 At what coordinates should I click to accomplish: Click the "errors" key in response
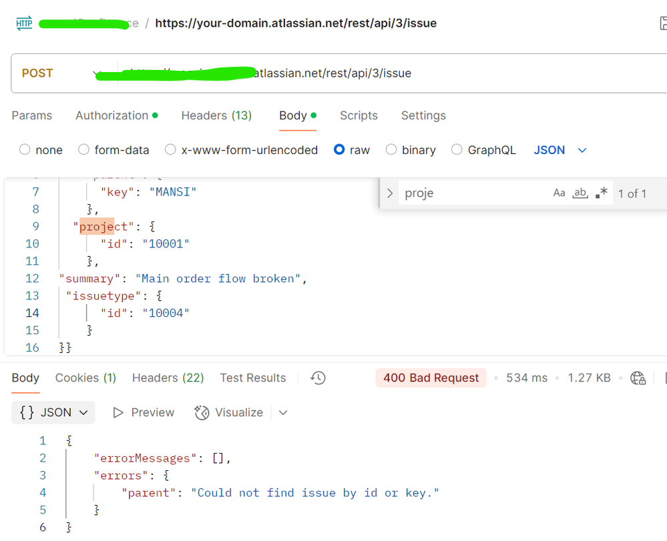coord(121,476)
